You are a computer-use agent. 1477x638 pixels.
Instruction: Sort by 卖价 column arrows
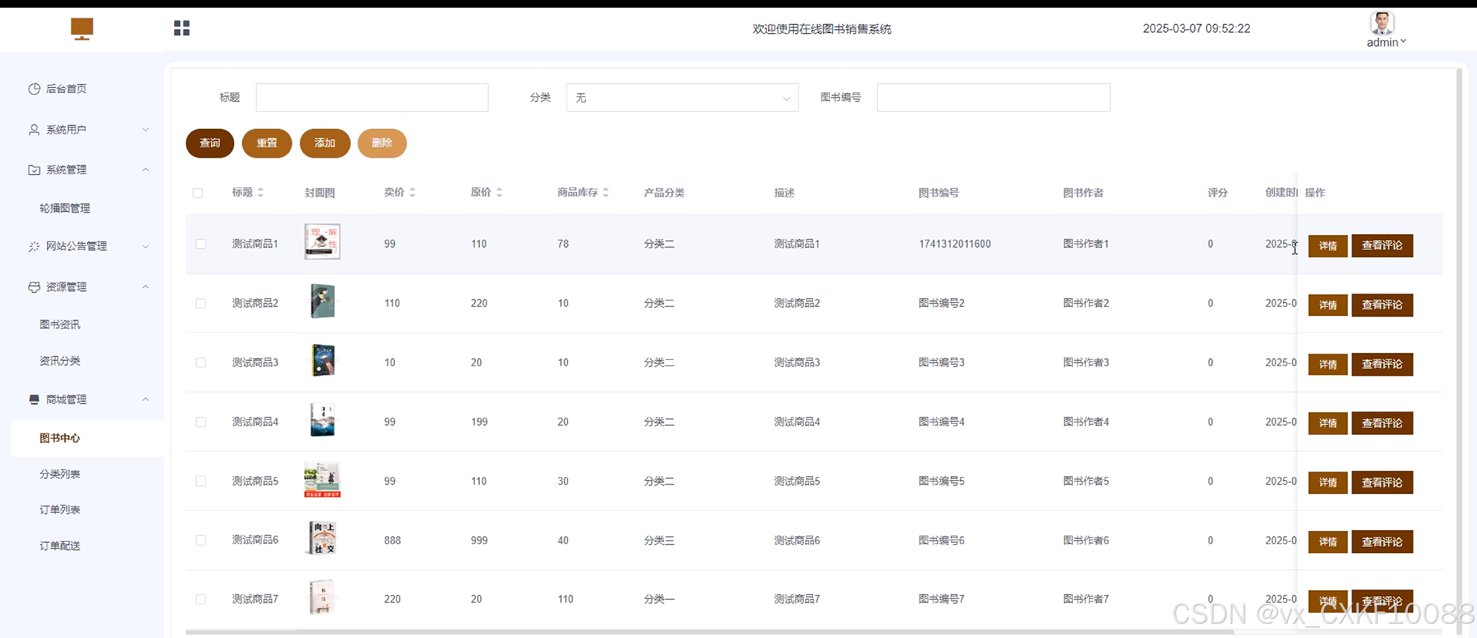click(x=412, y=192)
